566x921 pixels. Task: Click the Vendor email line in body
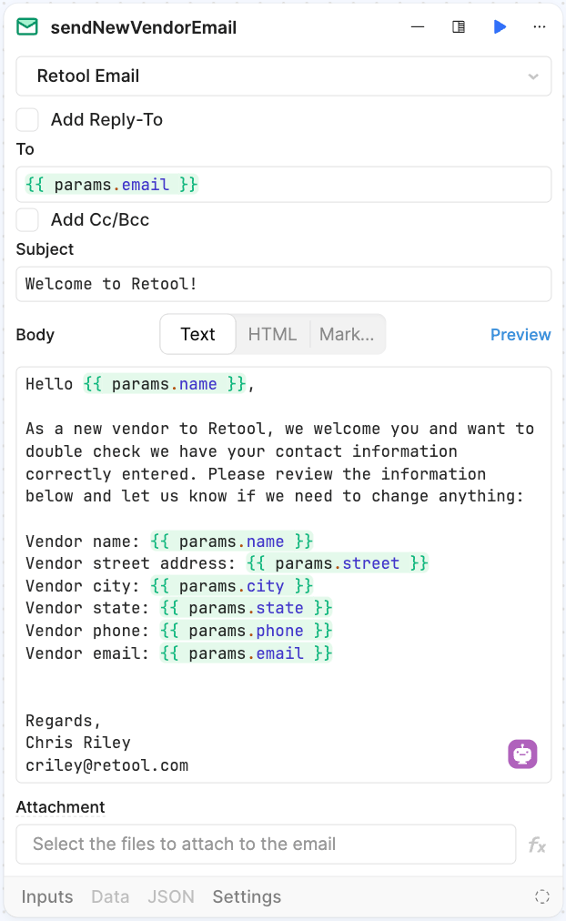[x=179, y=653]
